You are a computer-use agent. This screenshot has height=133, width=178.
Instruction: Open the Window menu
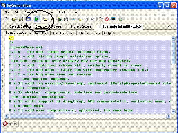pos(48,12)
